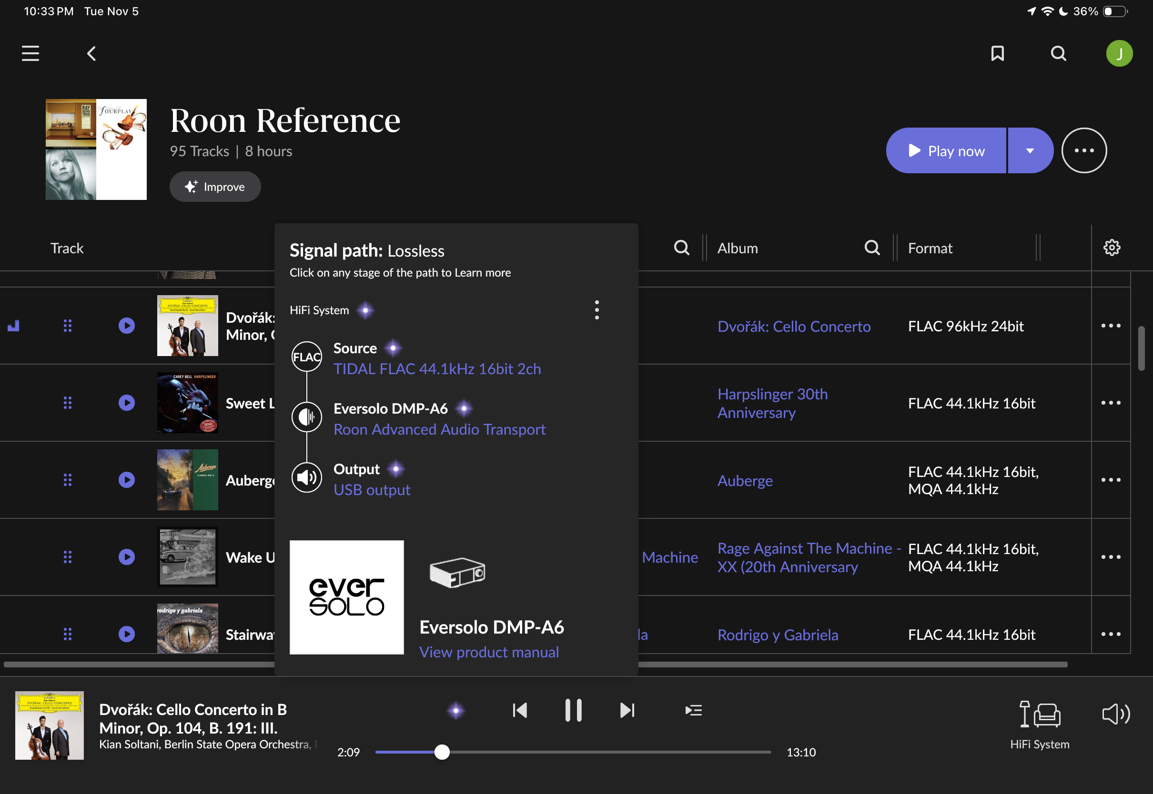The height and width of the screenshot is (794, 1153).
Task: Click the Output speaker stage icon
Action: (x=307, y=477)
